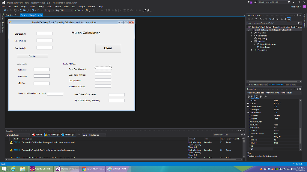307x172 pixels.
Task: Click the Clear button on the form
Action: pyautogui.click(x=108, y=48)
